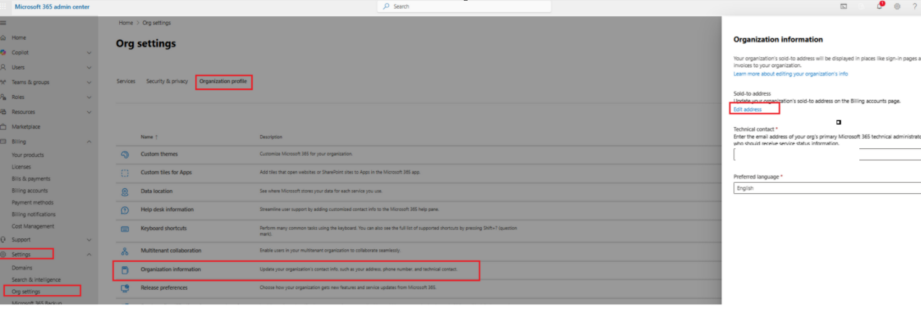Expand the Roles menu chevron
The height and width of the screenshot is (310, 921).
pyautogui.click(x=89, y=97)
